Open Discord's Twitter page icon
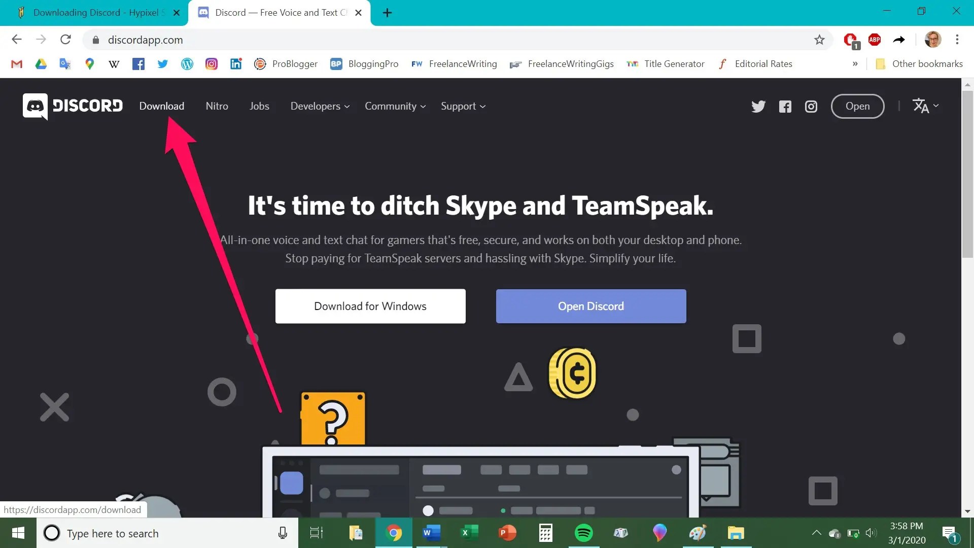Viewport: 974px width, 548px height. 758,107
